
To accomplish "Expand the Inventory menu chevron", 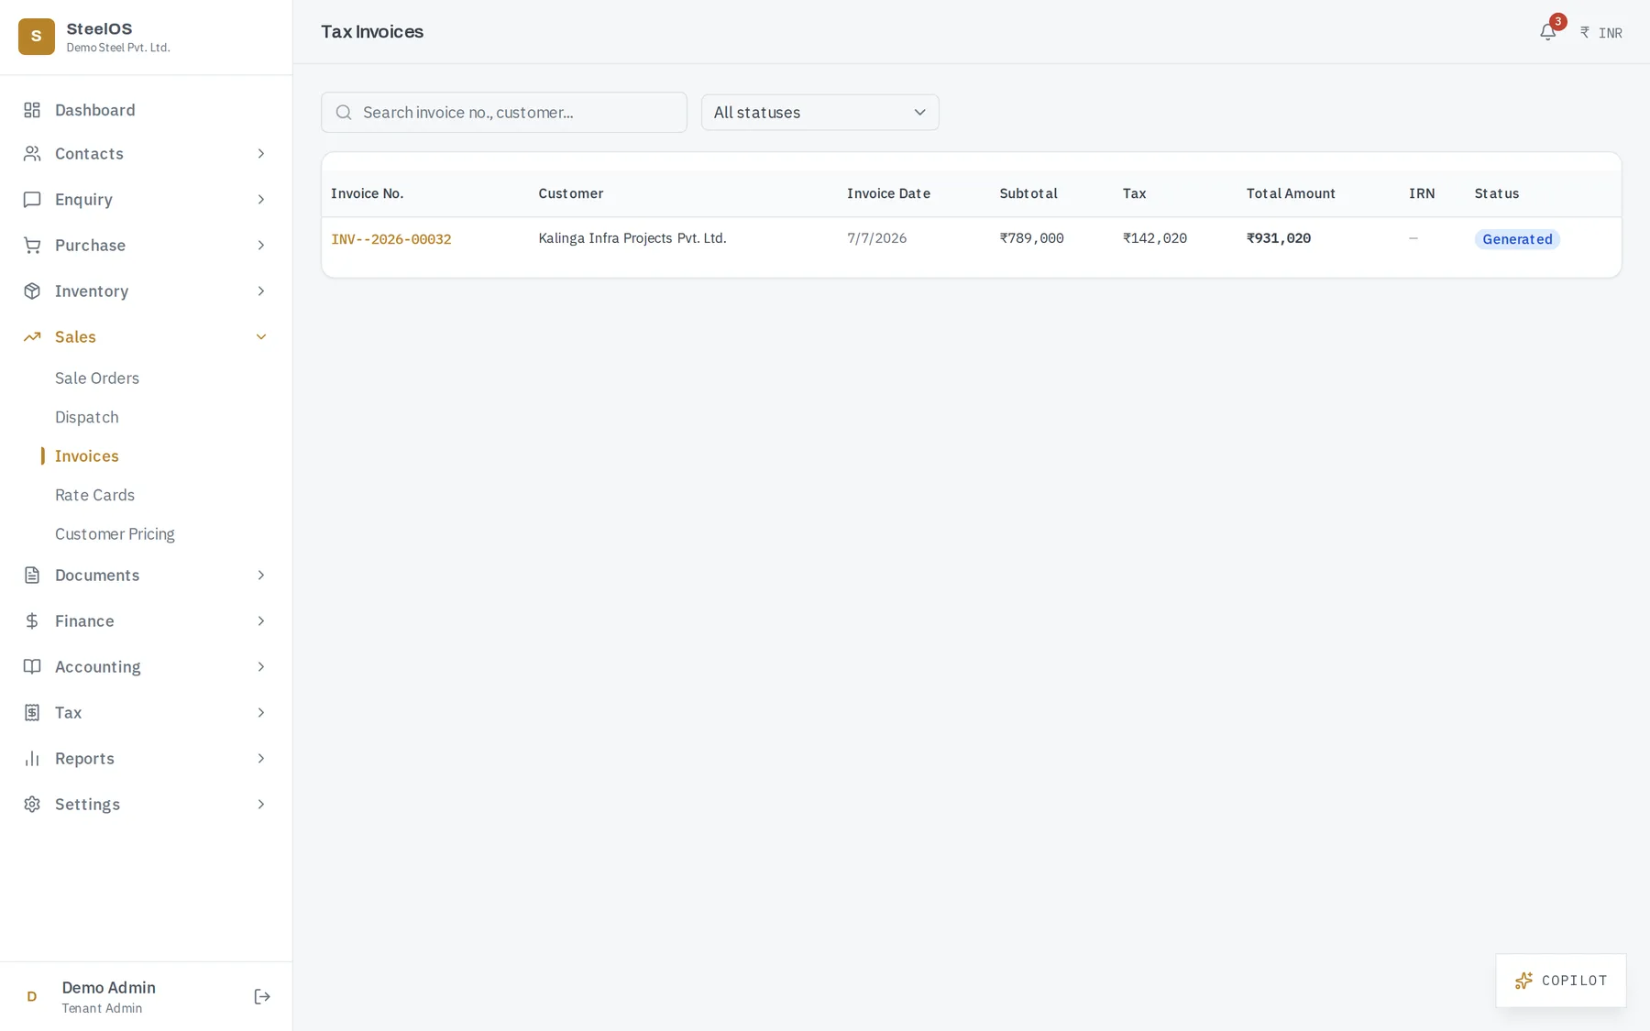I will 261,291.
